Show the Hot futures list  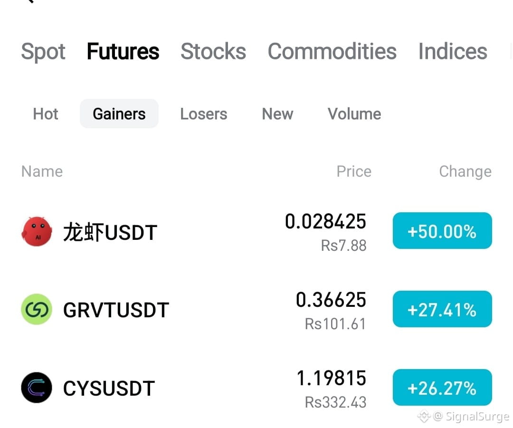click(x=46, y=114)
